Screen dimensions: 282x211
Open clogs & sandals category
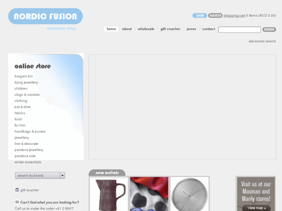point(27,94)
